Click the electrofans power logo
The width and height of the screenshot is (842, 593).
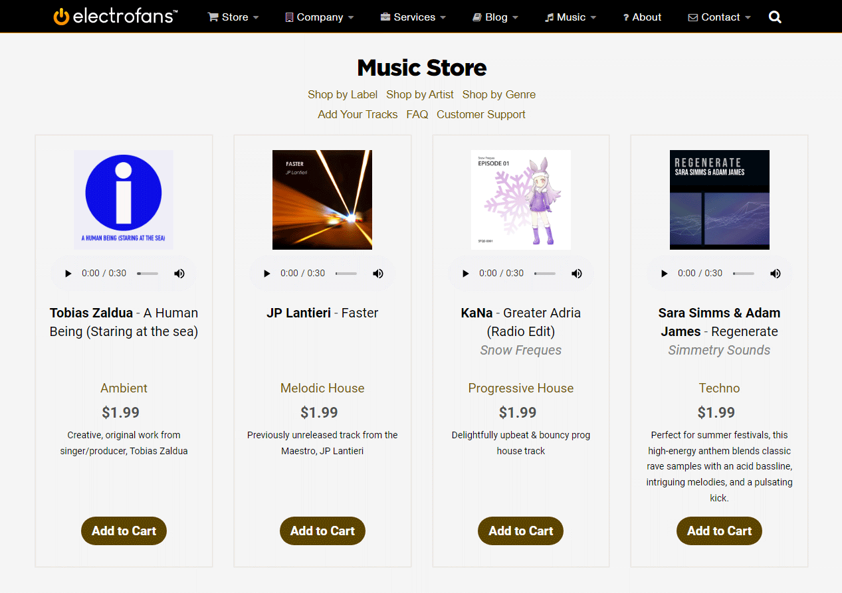tap(61, 17)
